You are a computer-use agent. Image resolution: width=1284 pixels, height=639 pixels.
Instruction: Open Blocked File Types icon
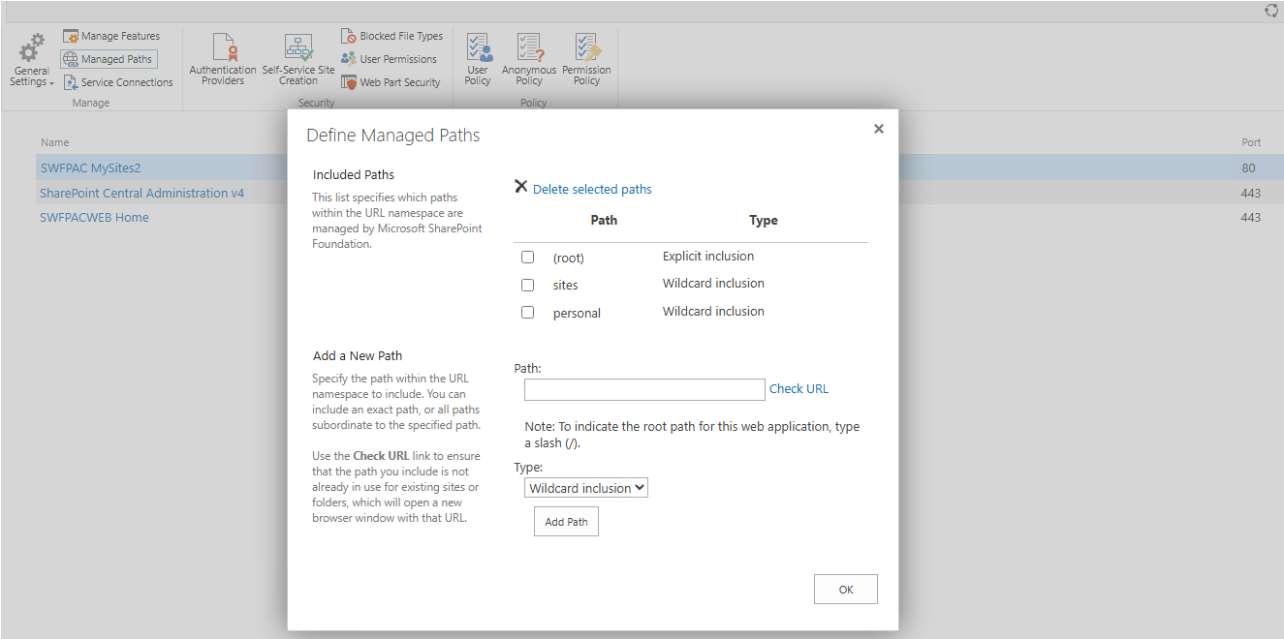pos(349,36)
